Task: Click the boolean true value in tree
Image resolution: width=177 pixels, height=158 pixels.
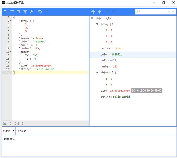Action: pyautogui.click(x=117, y=48)
